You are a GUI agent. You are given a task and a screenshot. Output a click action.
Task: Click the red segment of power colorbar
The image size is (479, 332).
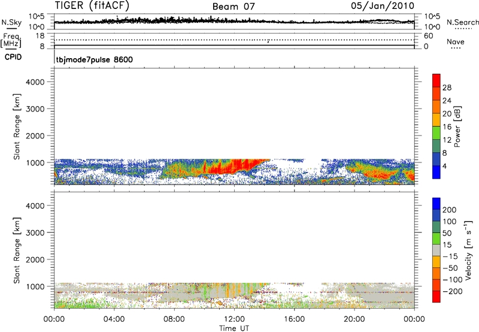coord(436,80)
